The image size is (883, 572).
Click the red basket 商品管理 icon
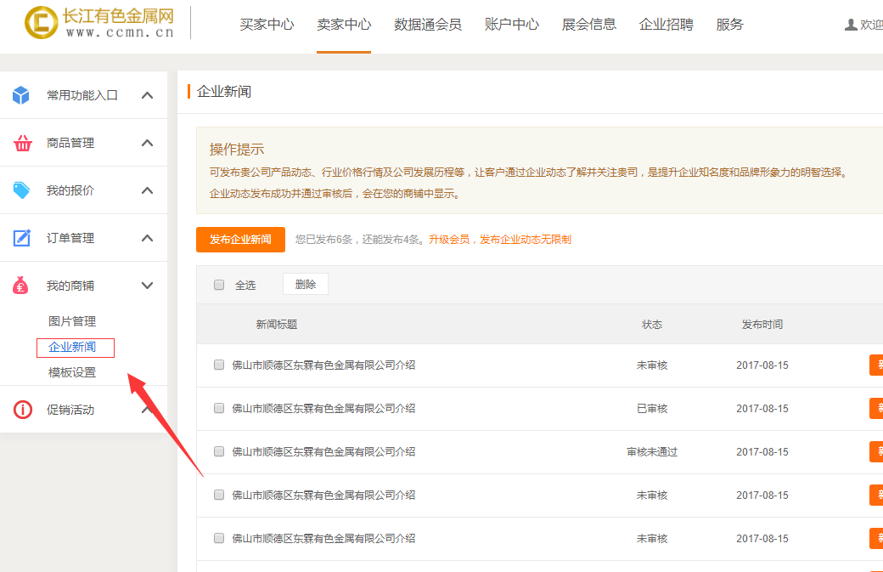[x=21, y=143]
